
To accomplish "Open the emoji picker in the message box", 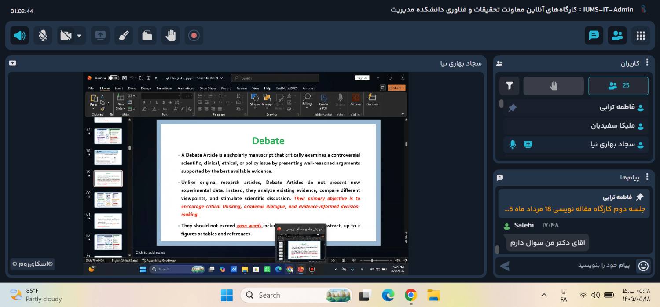I will pos(643,266).
